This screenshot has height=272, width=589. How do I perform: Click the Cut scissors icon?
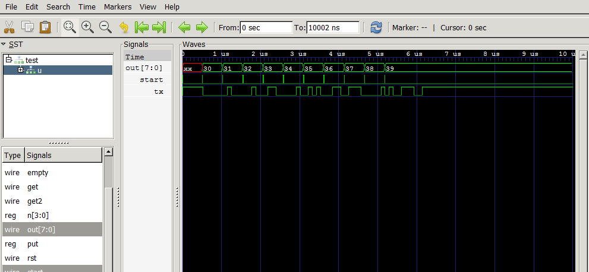(9, 27)
